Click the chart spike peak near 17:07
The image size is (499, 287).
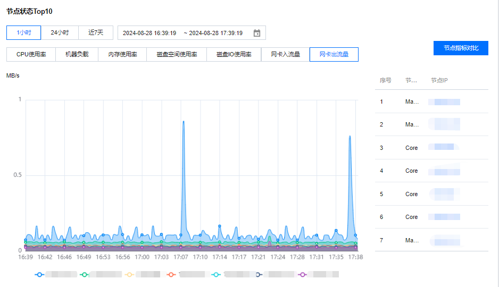point(184,122)
